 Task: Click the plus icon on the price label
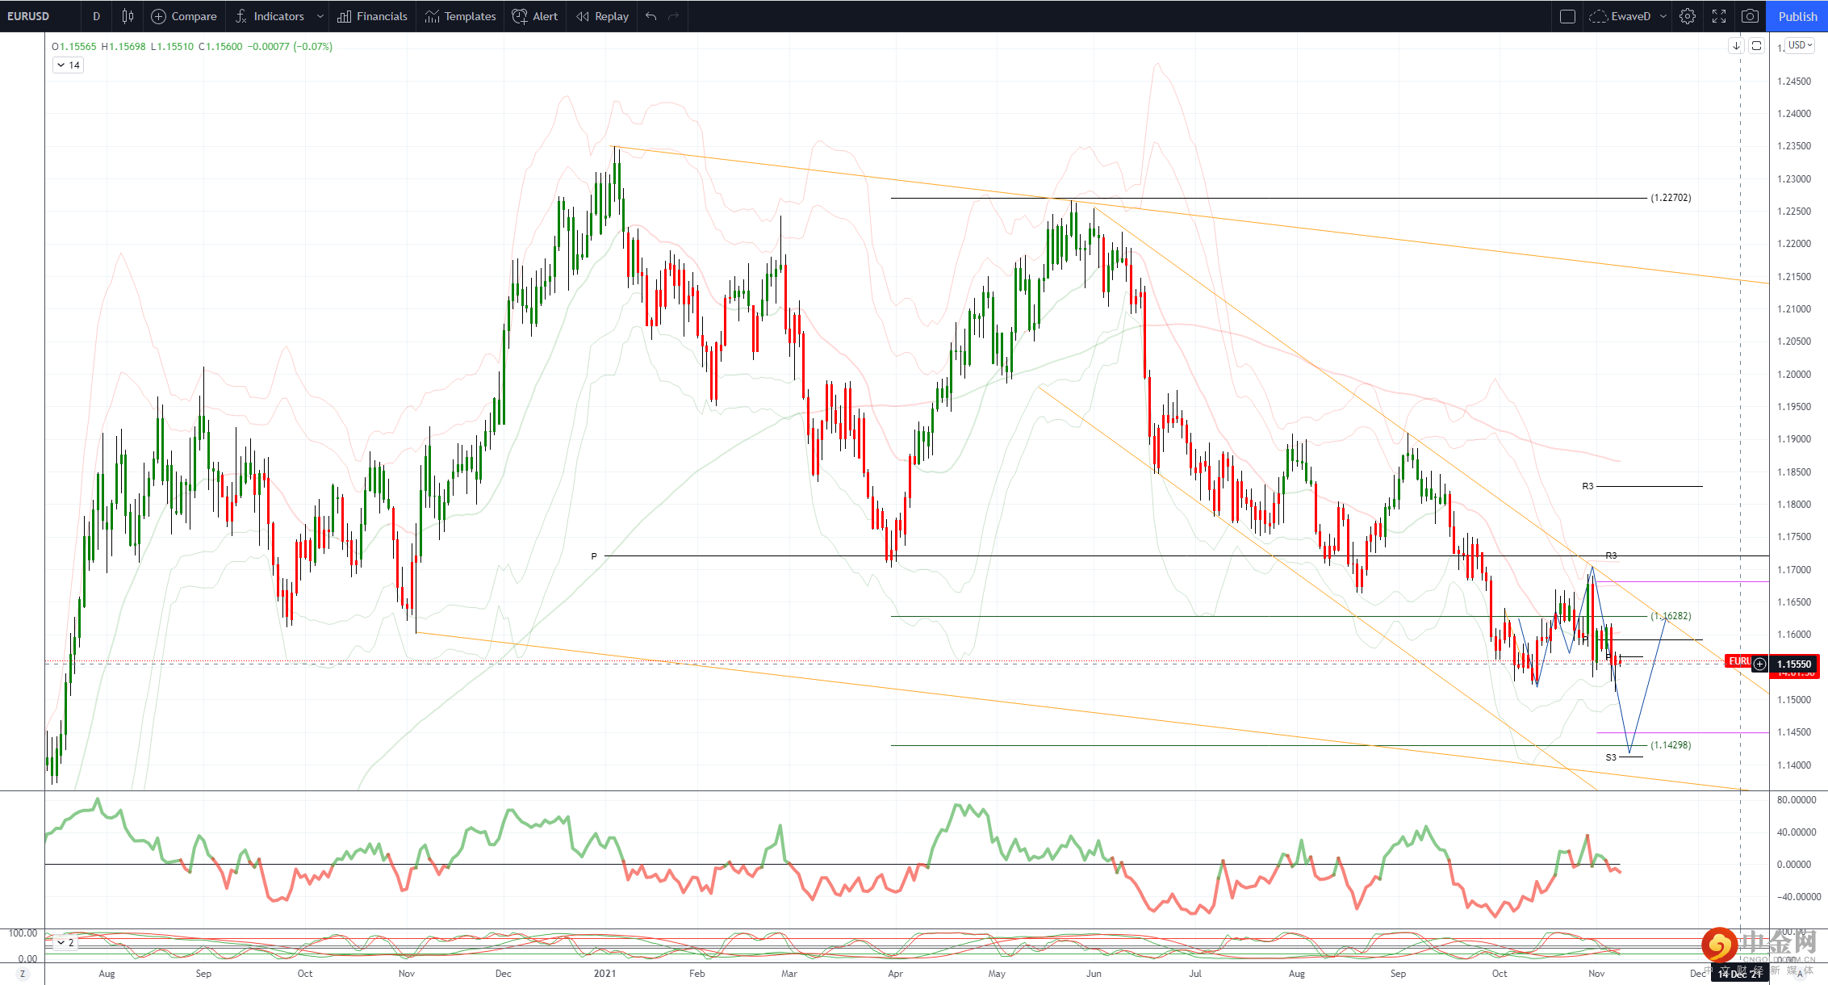click(x=1759, y=664)
